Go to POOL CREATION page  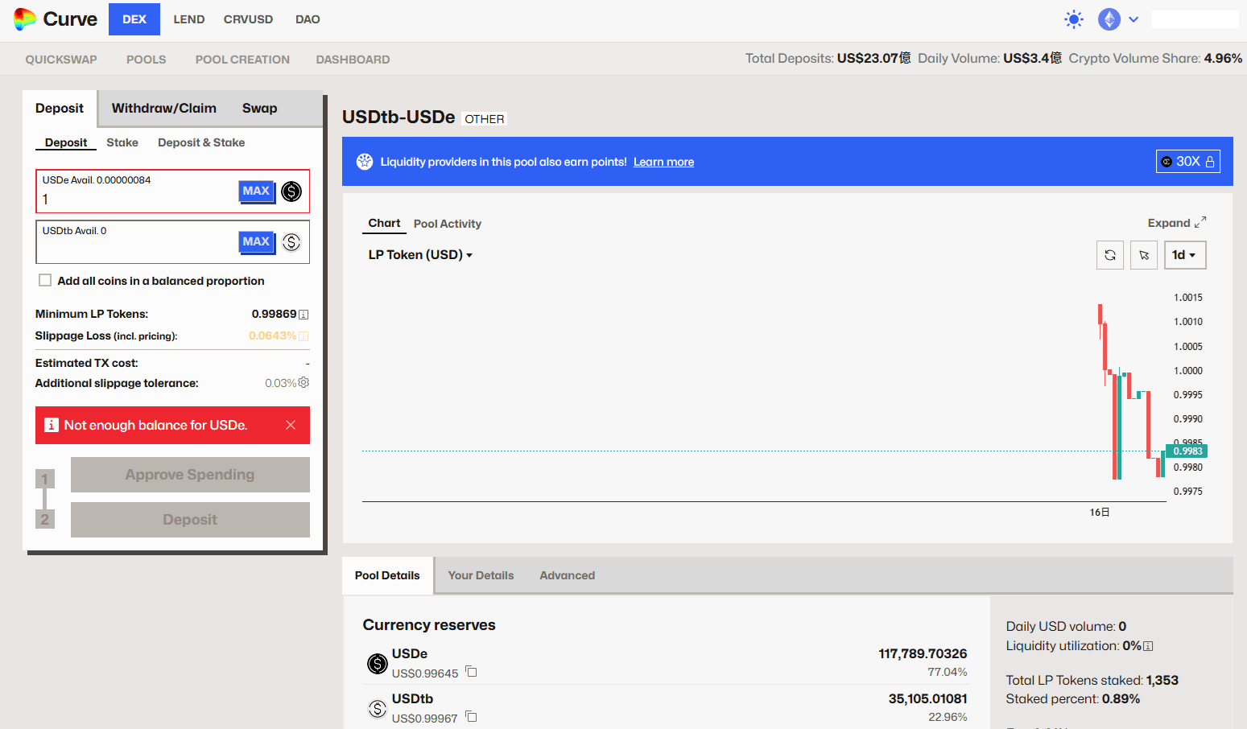pyautogui.click(x=242, y=60)
